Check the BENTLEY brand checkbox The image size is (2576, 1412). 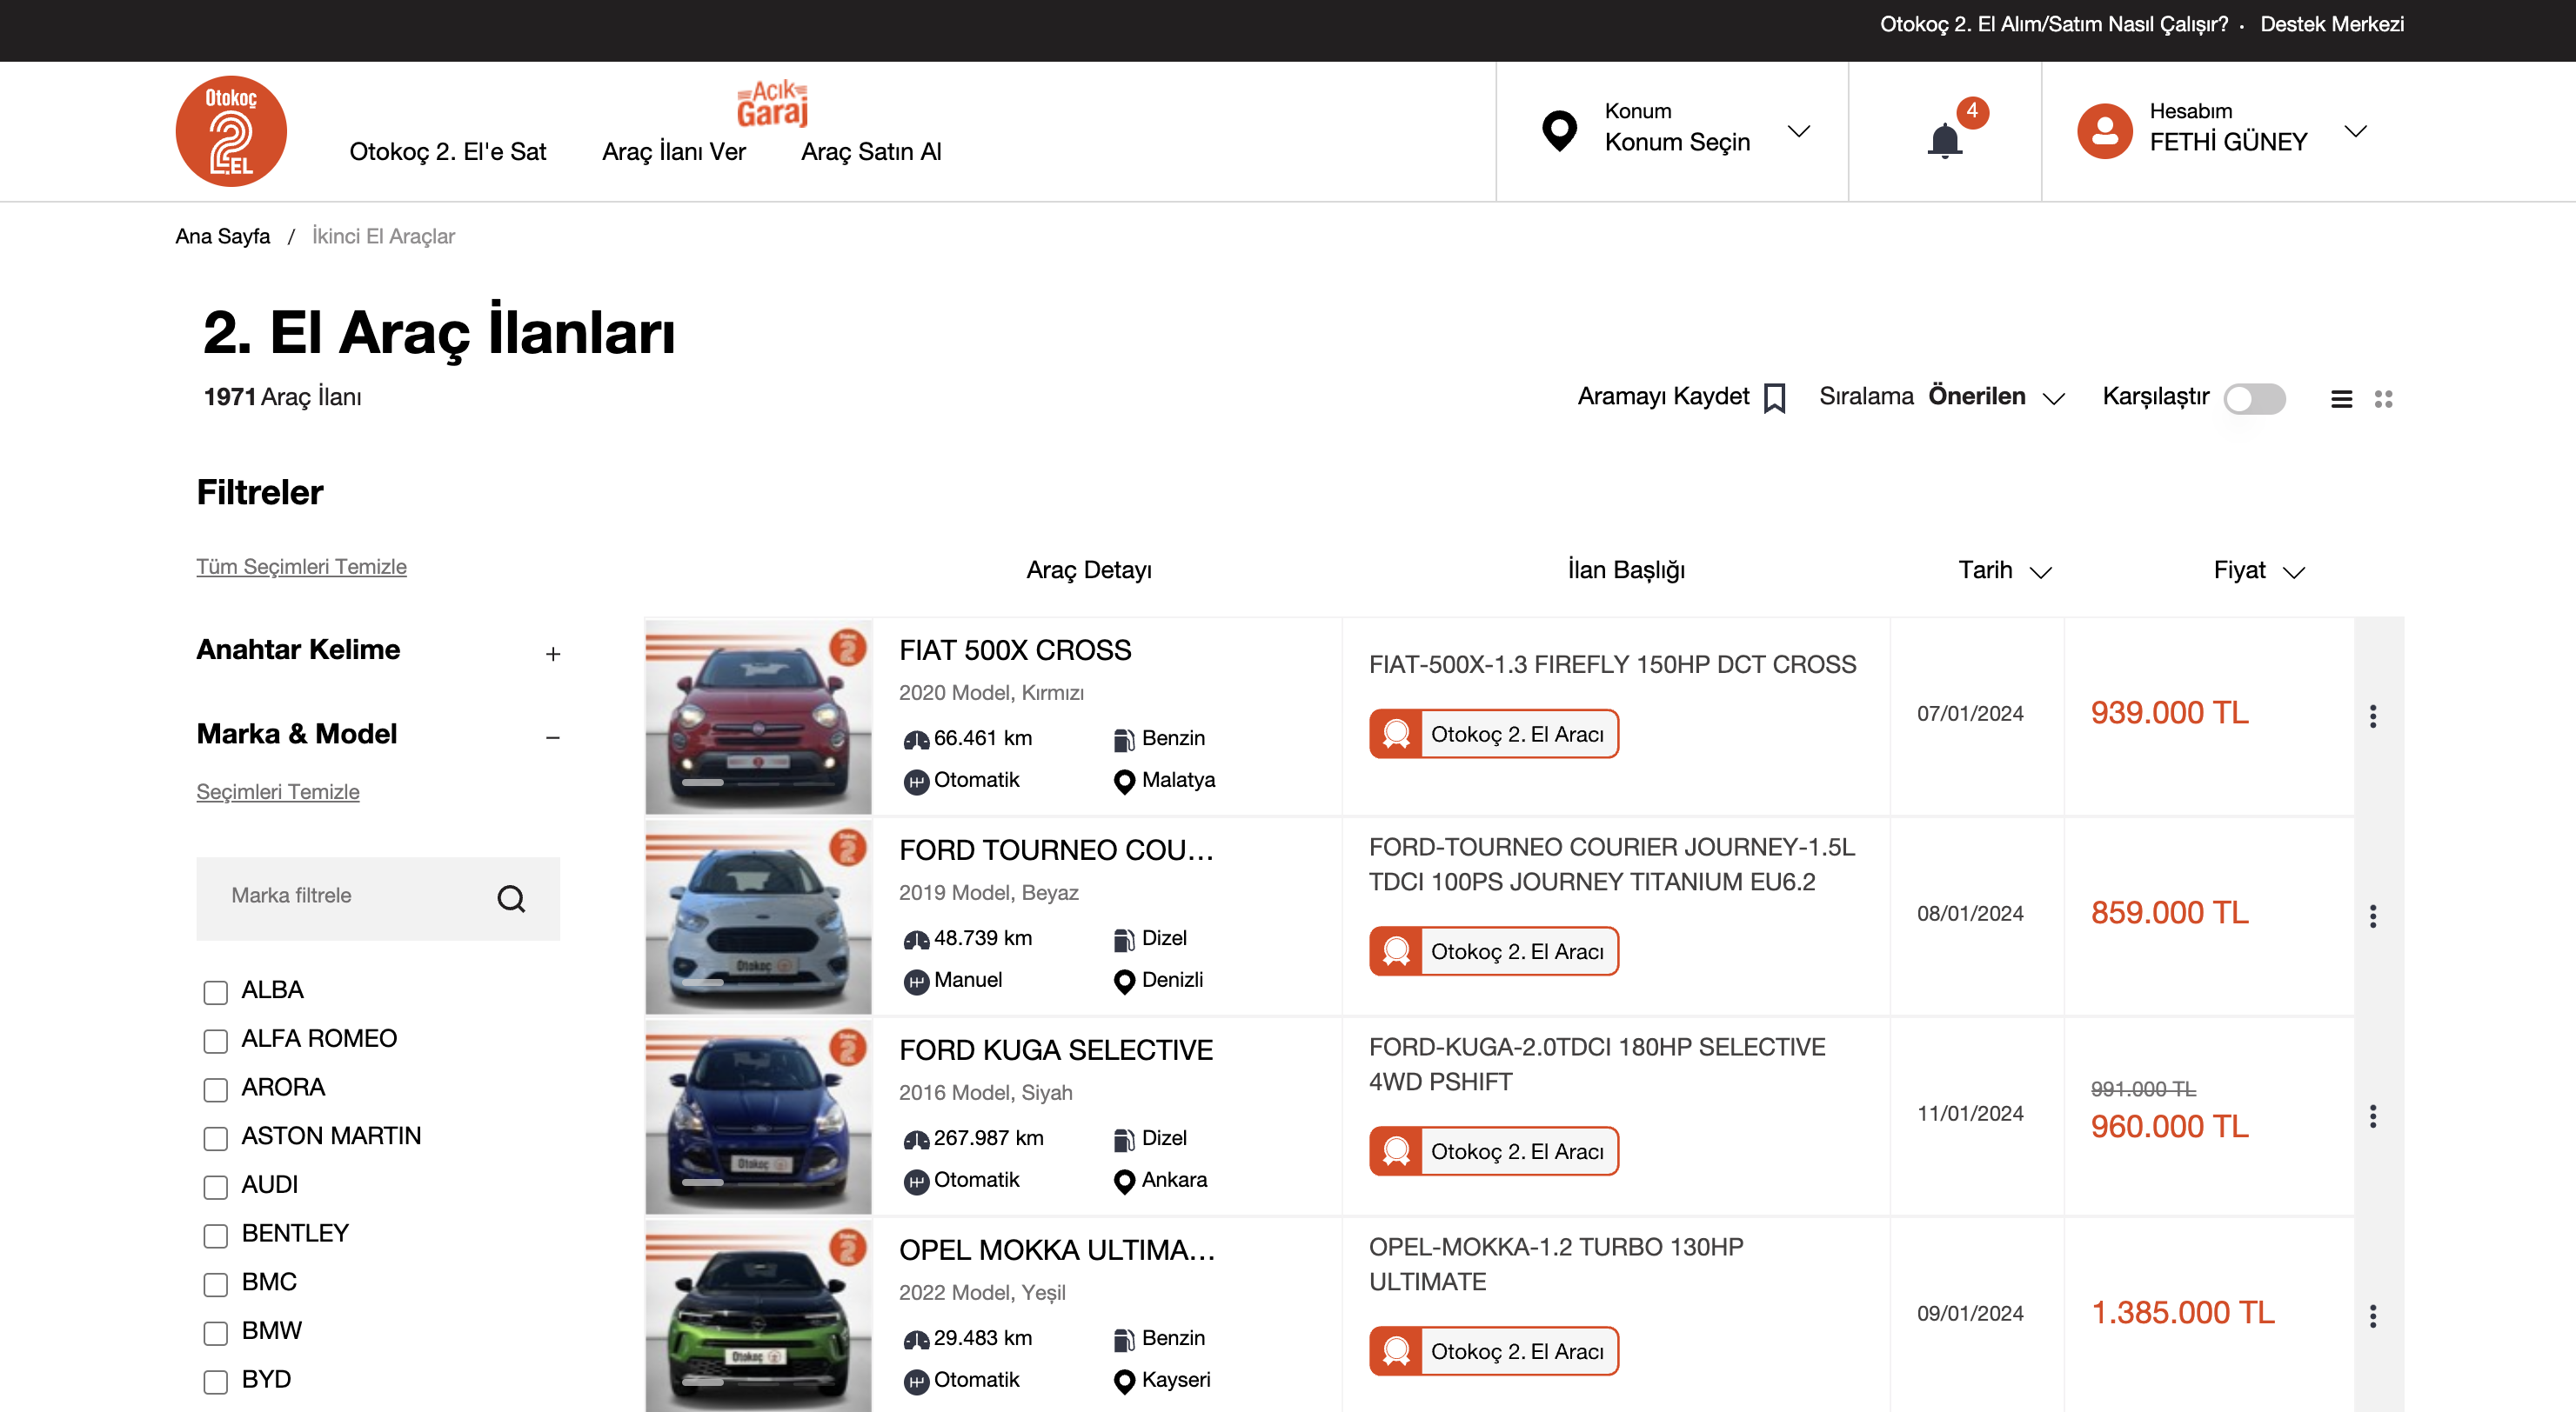[215, 1235]
